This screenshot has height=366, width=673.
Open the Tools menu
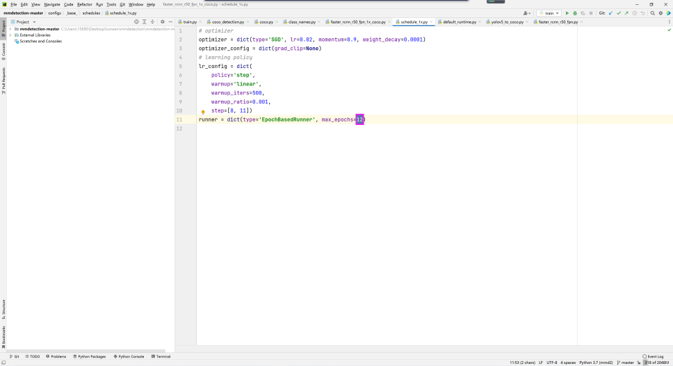111,4
